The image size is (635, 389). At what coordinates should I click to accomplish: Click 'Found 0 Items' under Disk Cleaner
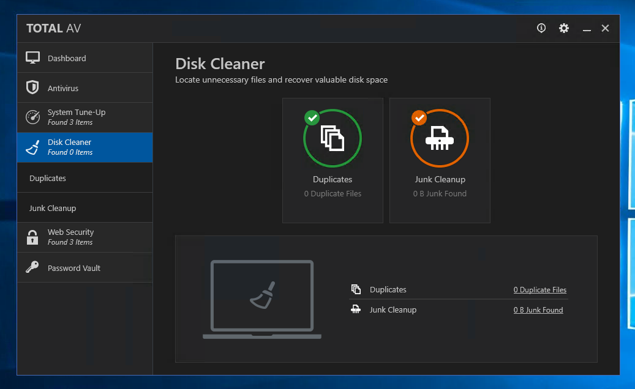70,152
